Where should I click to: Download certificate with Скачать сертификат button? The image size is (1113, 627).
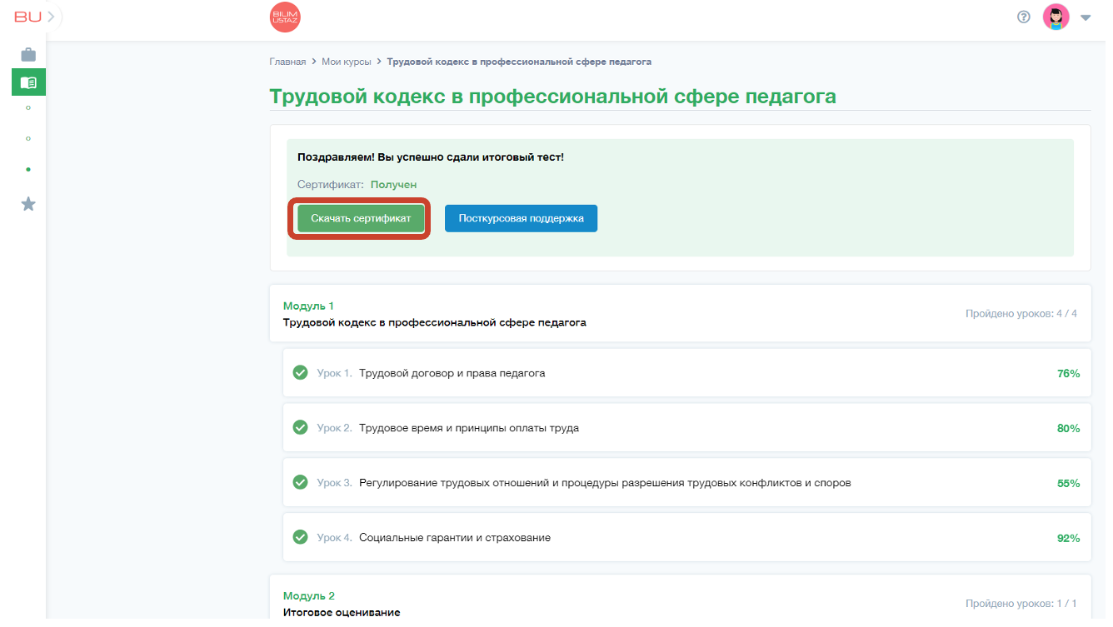(x=361, y=218)
